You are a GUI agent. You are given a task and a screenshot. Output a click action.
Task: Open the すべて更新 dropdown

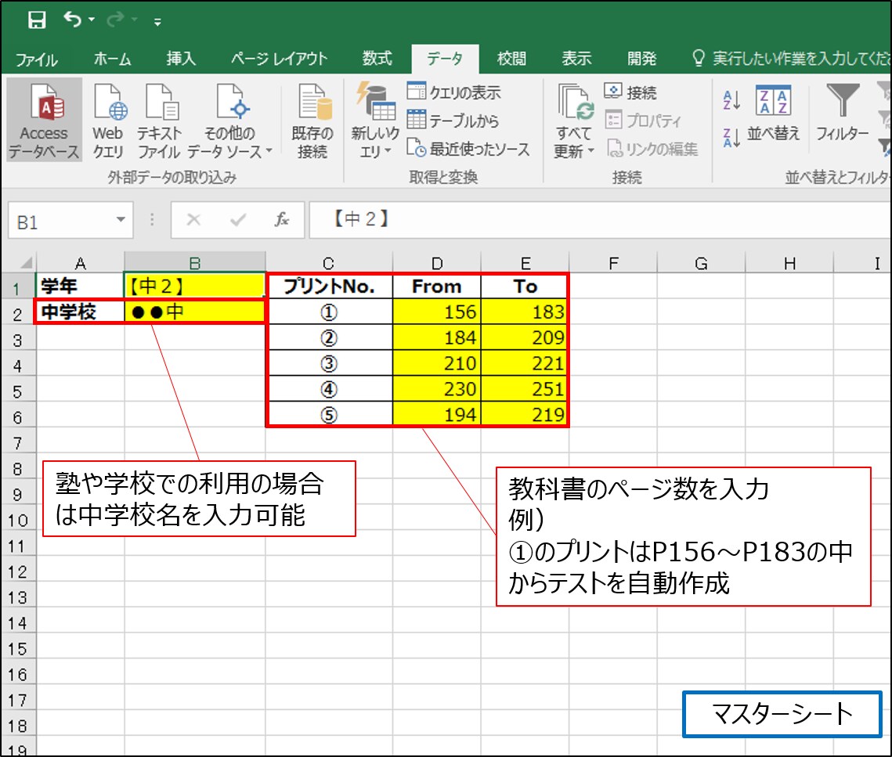point(575,120)
